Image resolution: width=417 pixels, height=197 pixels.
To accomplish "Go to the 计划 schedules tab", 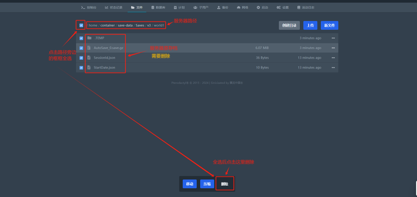I will [x=179, y=7].
